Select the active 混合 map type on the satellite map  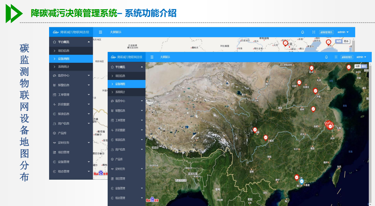[x=364, y=66]
